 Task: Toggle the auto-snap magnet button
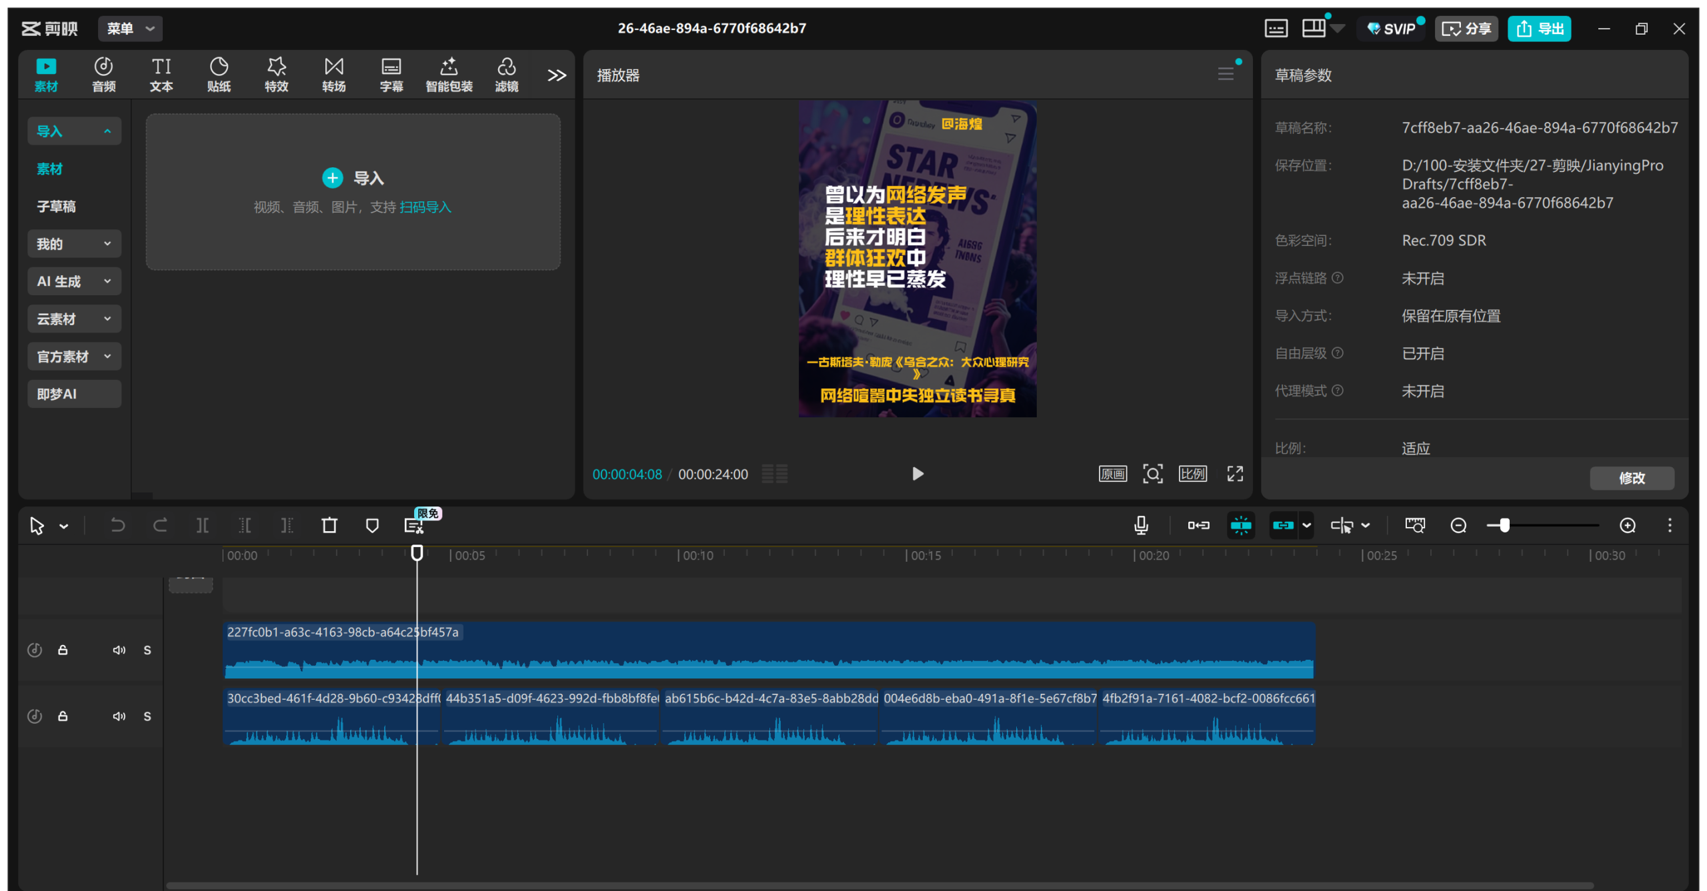pos(1241,525)
